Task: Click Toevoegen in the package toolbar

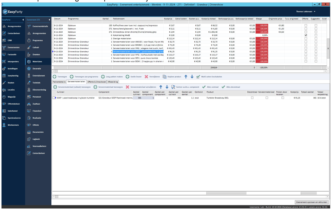Action: point(60,77)
